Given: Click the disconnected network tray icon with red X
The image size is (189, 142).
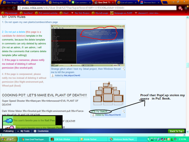Looking at the screenshot, I should coord(162,139).
